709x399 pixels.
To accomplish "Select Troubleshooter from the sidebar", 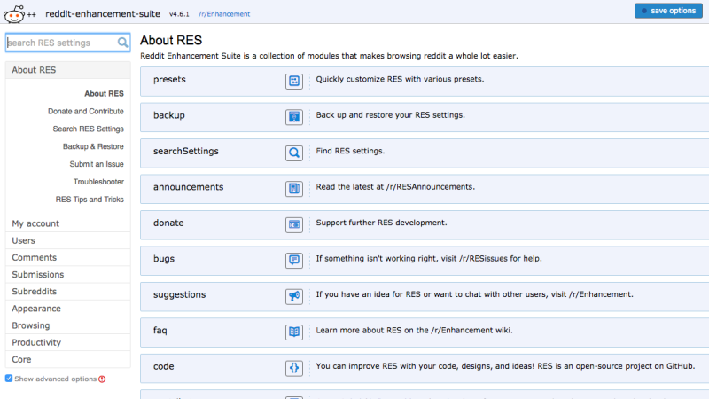I will pos(98,182).
